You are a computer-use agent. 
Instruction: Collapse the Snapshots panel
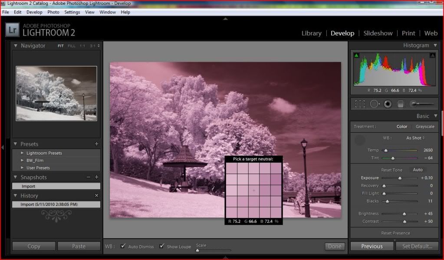pos(15,177)
